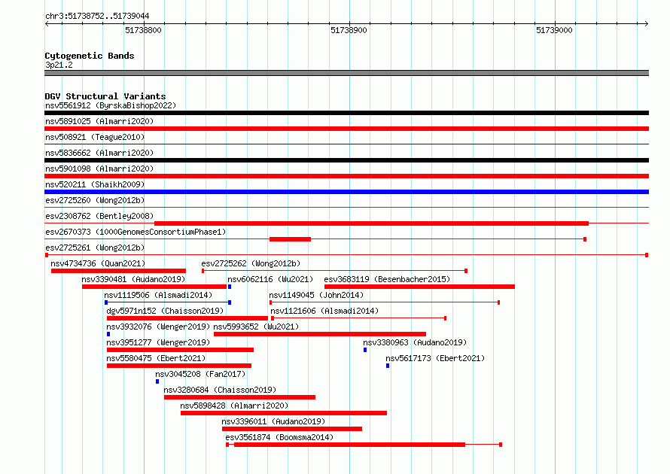Click the chr3:51738752..51739044 region label
Viewport: 670px width, 474px height.
coord(97,16)
